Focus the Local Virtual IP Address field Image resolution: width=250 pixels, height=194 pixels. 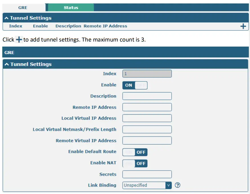(147, 118)
